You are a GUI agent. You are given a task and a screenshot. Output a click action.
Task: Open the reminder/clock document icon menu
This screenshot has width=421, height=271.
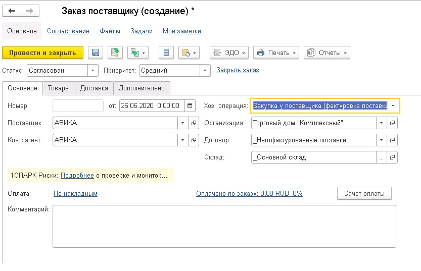[x=189, y=52]
